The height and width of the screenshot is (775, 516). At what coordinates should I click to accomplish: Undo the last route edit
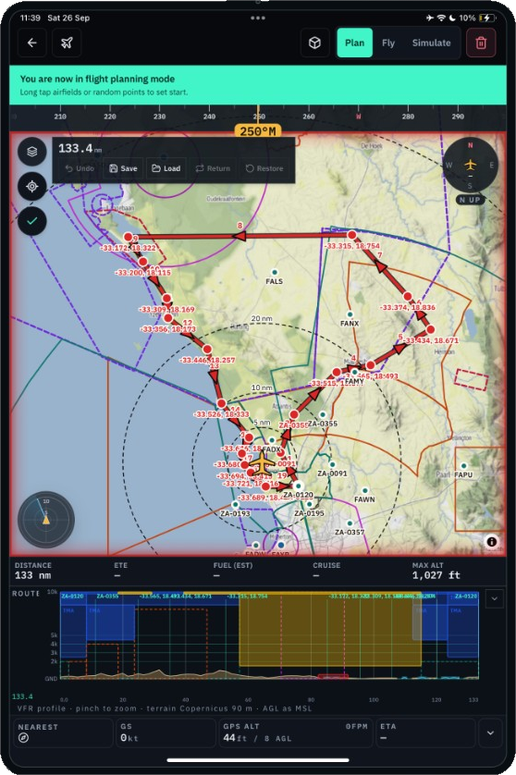click(x=80, y=168)
